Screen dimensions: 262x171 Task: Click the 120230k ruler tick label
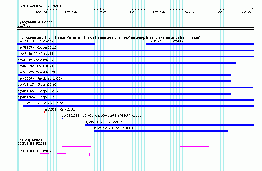(71, 12)
